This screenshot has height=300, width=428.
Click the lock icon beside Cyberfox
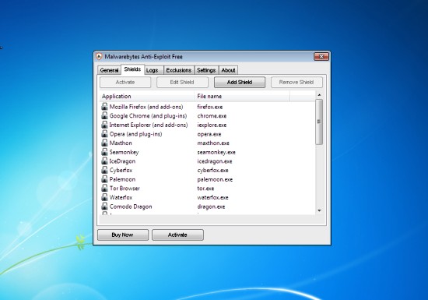point(104,170)
